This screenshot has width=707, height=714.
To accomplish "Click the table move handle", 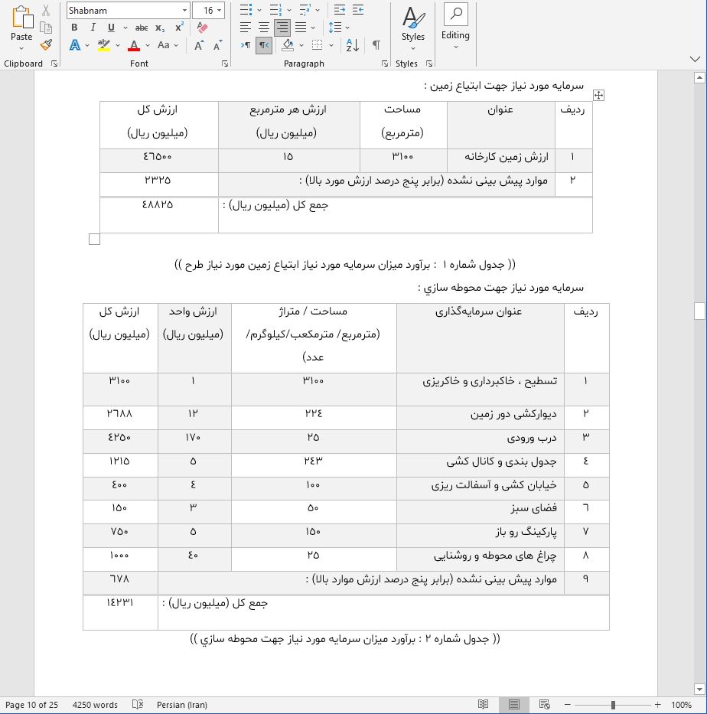I will click(598, 95).
